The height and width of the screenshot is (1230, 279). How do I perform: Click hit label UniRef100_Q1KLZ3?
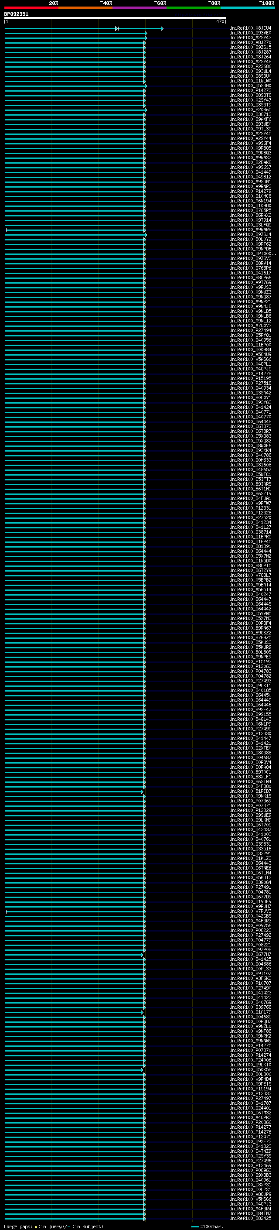point(250,858)
